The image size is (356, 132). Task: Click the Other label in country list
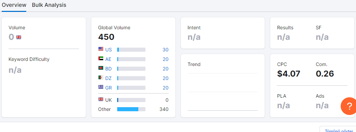tap(105, 109)
